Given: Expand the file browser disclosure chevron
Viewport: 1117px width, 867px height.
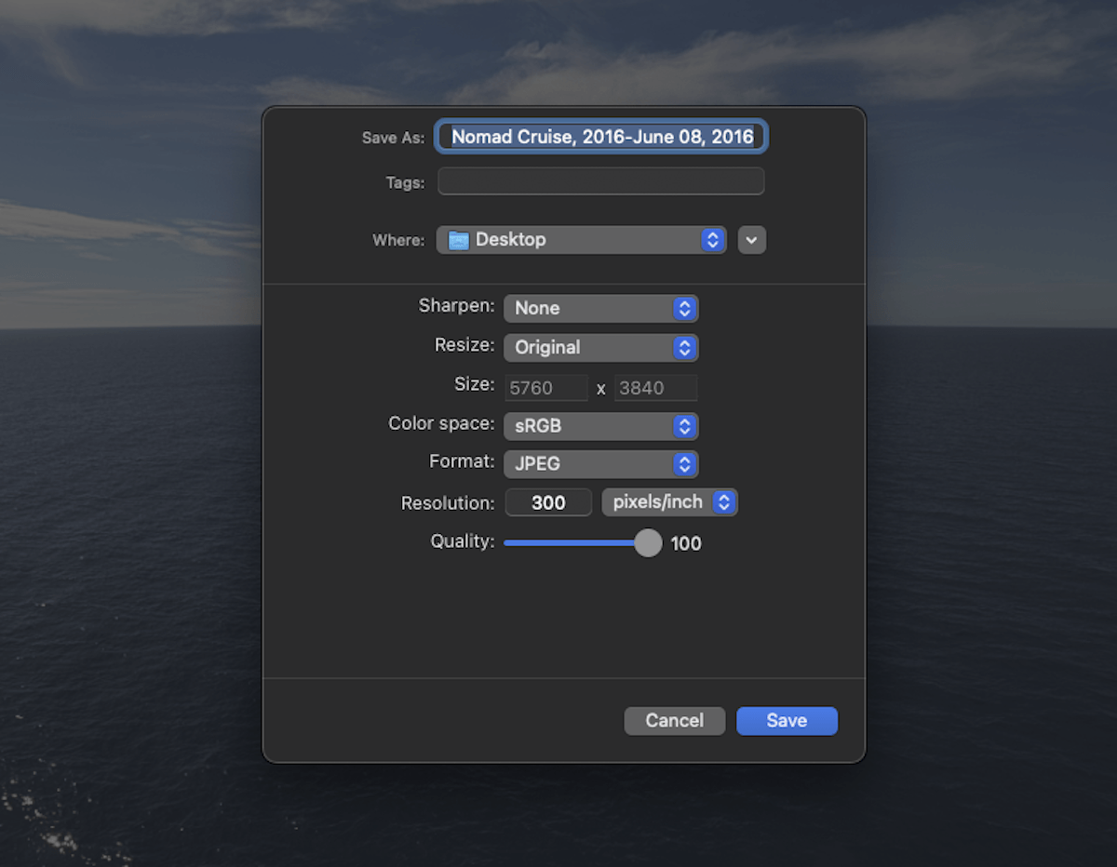Looking at the screenshot, I should point(751,239).
